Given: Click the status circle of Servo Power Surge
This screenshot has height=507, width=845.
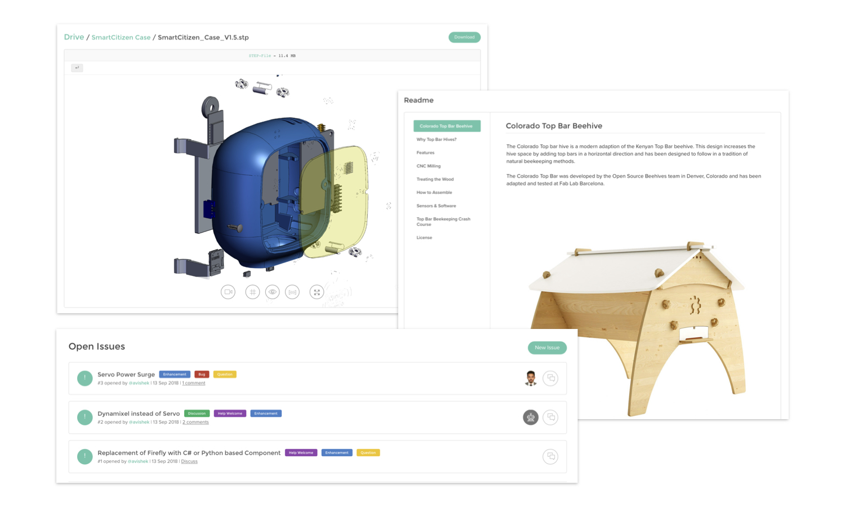Looking at the screenshot, I should pos(84,378).
